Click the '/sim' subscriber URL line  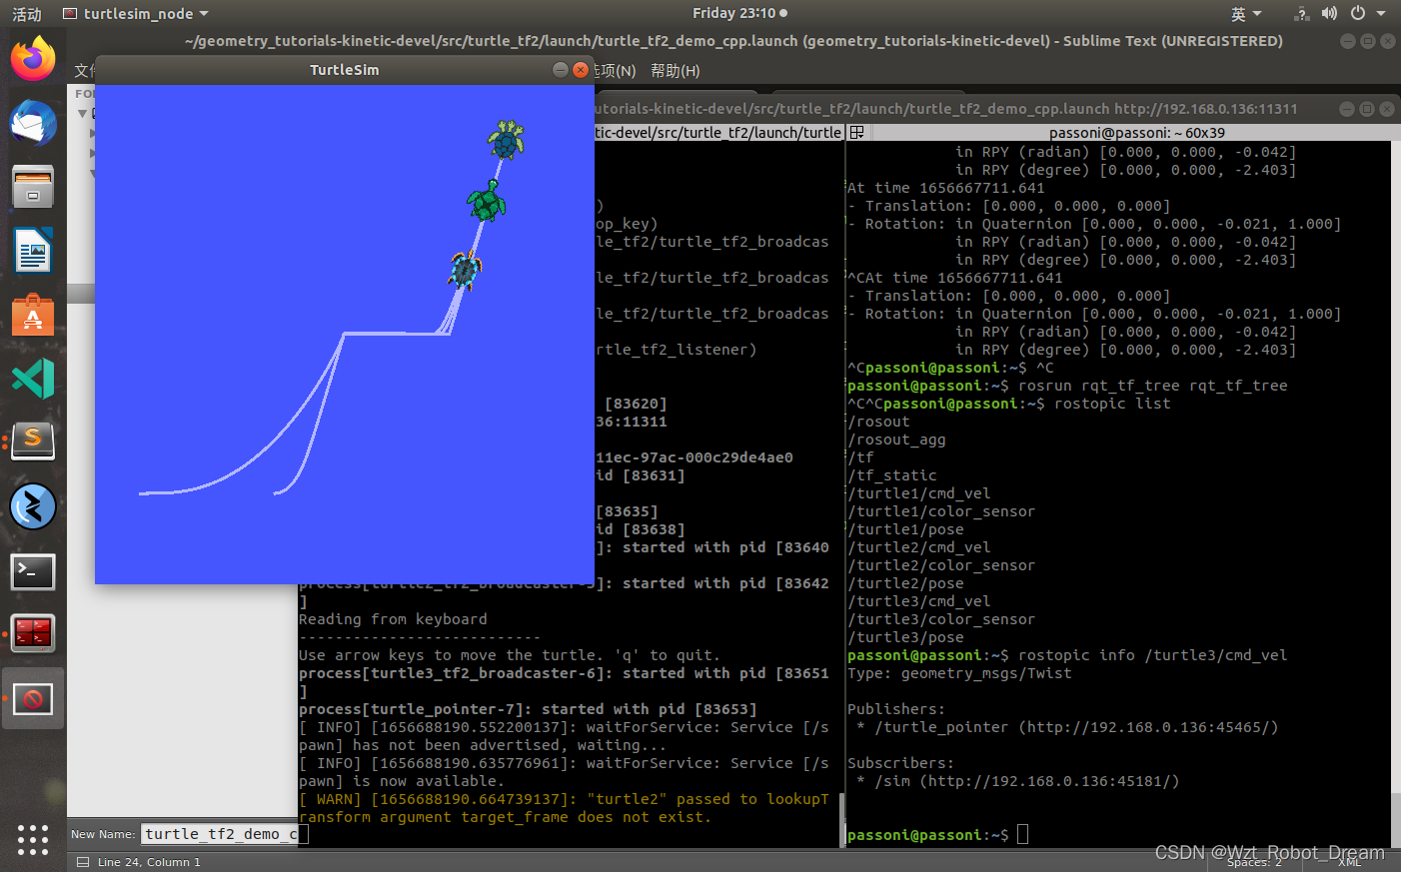point(1017,781)
